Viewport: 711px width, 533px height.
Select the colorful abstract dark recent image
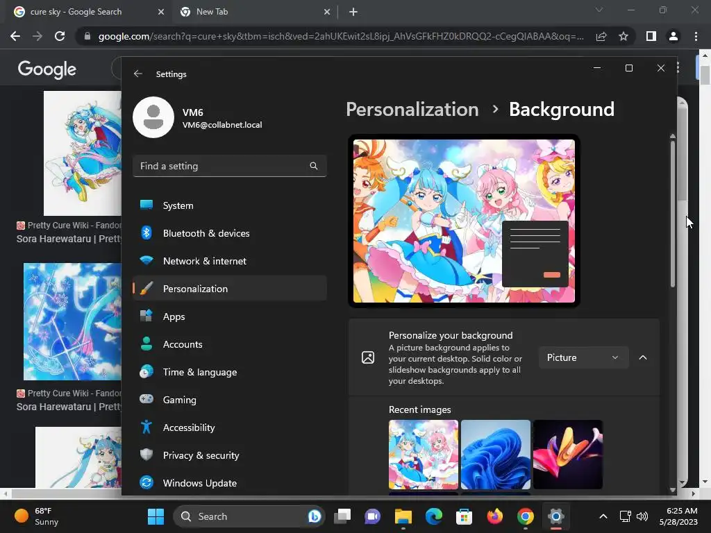[x=568, y=454]
